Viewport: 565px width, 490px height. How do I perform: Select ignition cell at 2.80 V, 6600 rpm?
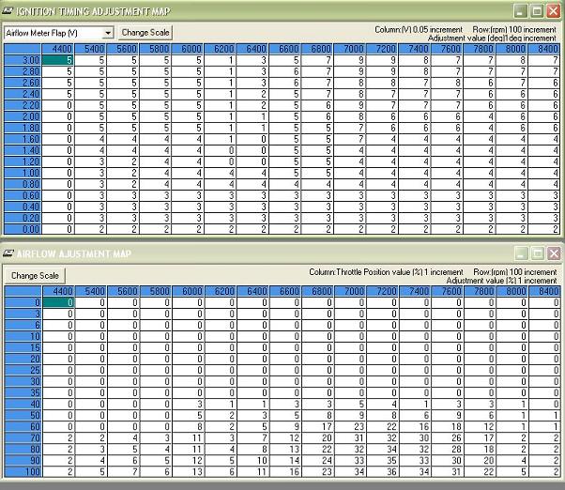(x=285, y=71)
